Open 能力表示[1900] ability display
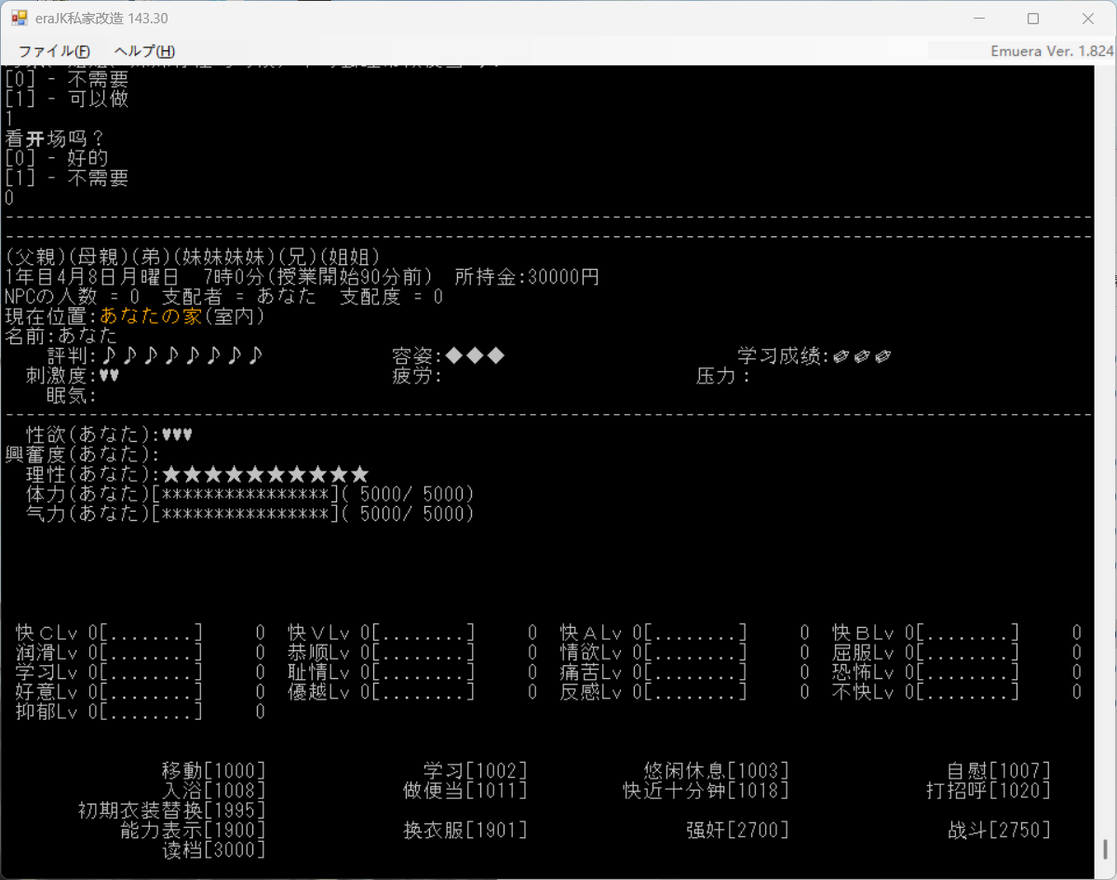The width and height of the screenshot is (1117, 880). click(x=193, y=830)
